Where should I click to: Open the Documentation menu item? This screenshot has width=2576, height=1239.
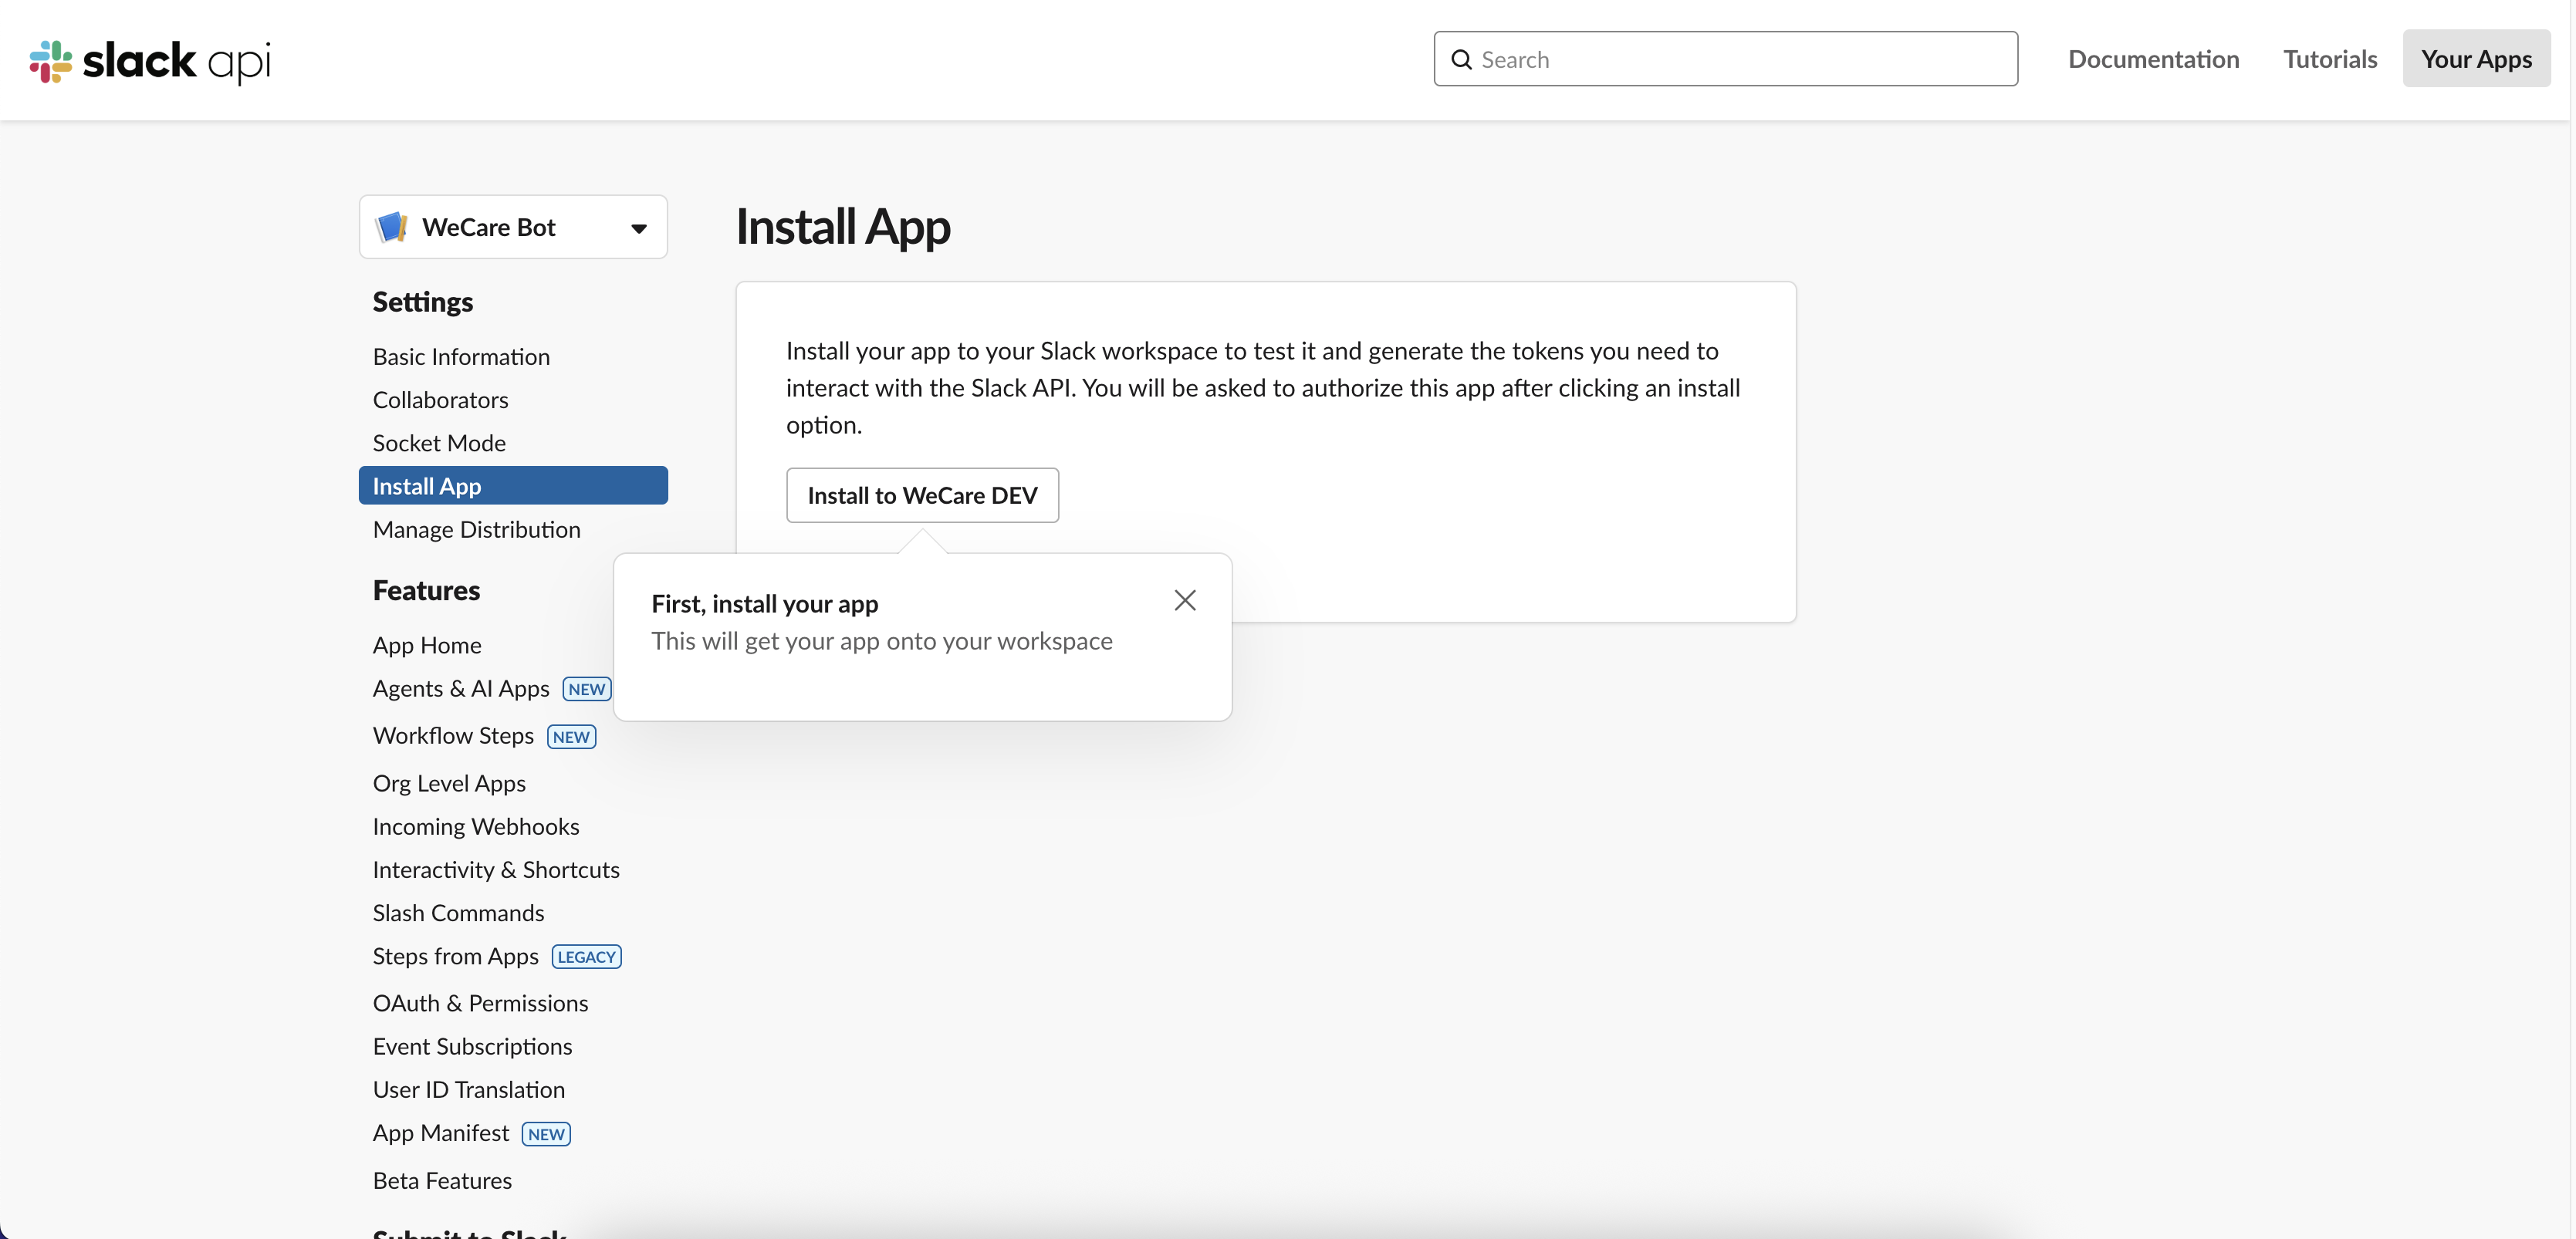coord(2153,60)
